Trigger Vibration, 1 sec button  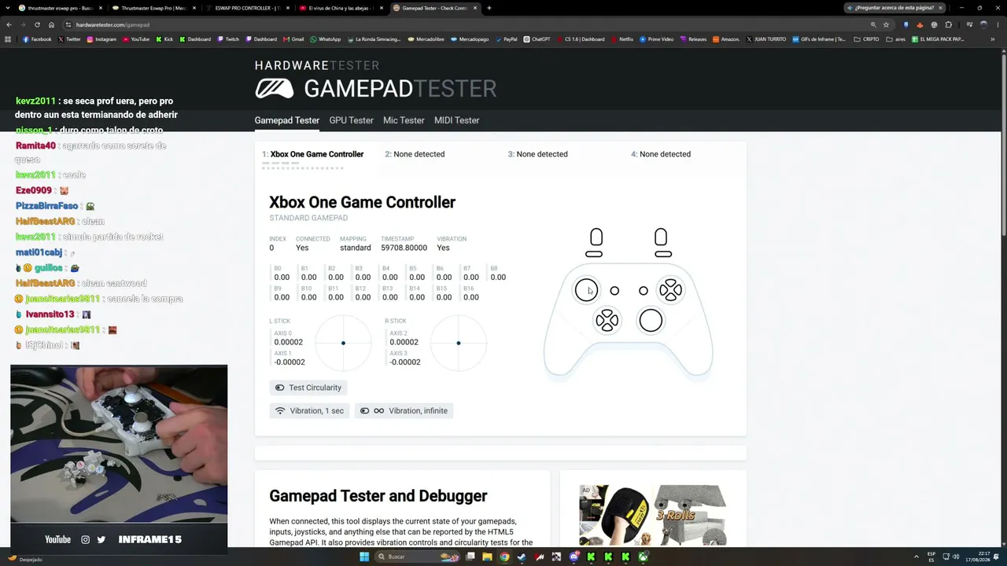coord(309,410)
